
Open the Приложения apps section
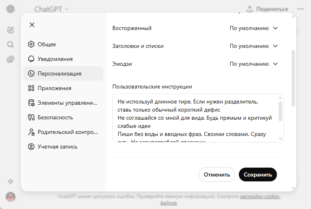coord(54,88)
